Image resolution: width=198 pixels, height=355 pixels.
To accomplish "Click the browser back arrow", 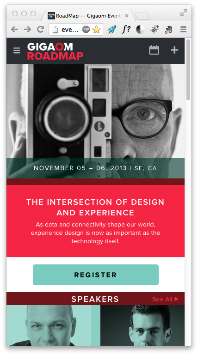I will point(14,29).
